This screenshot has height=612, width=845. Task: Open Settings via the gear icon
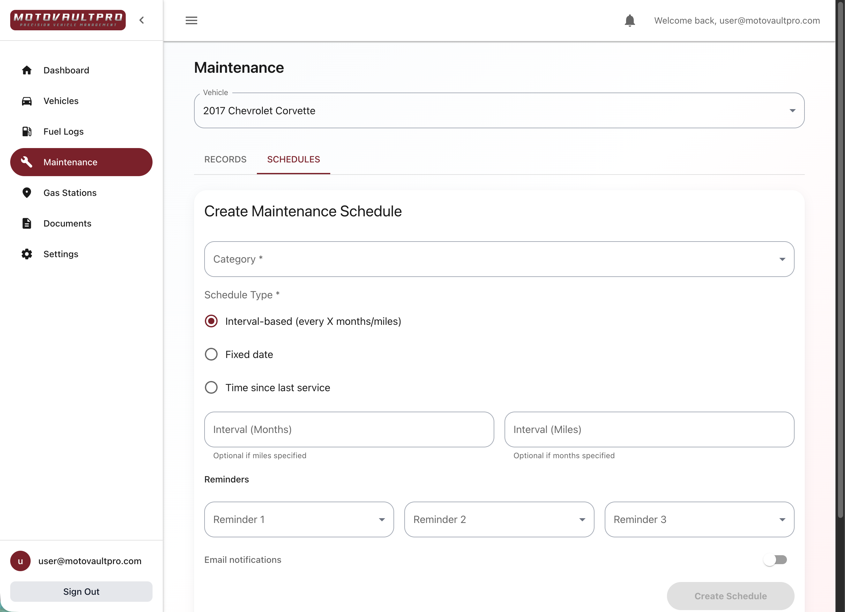[x=26, y=254]
